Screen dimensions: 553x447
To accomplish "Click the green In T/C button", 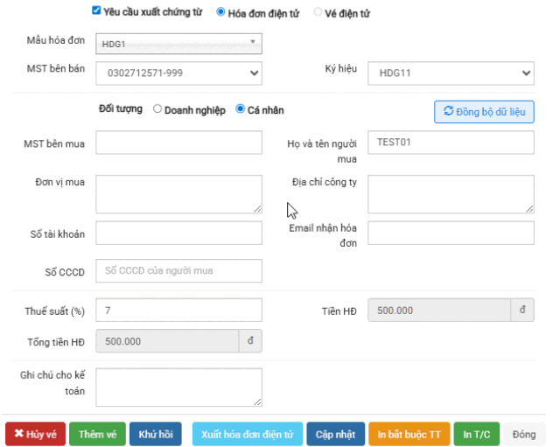I will coord(477,435).
